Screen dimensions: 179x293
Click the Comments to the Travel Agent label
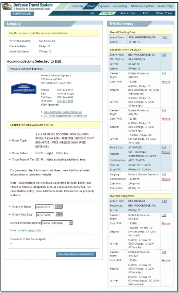point(28,239)
